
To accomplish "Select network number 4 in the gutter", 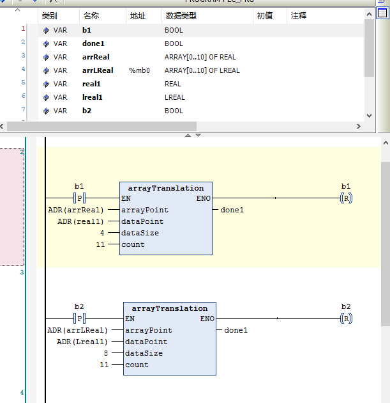I will pos(22,393).
